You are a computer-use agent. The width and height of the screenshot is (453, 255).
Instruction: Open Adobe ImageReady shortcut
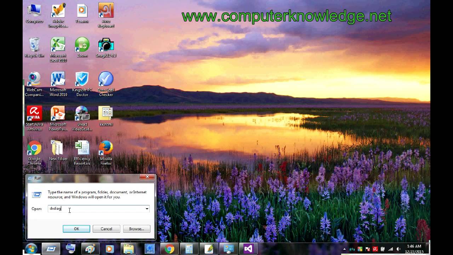click(58, 16)
